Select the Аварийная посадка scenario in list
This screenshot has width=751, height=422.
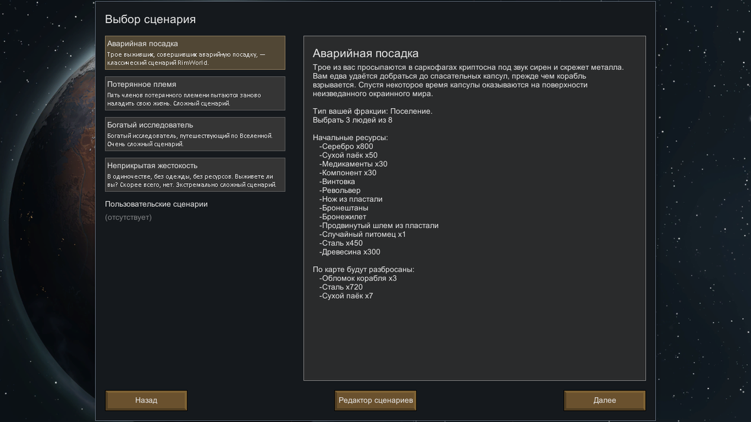coord(195,53)
